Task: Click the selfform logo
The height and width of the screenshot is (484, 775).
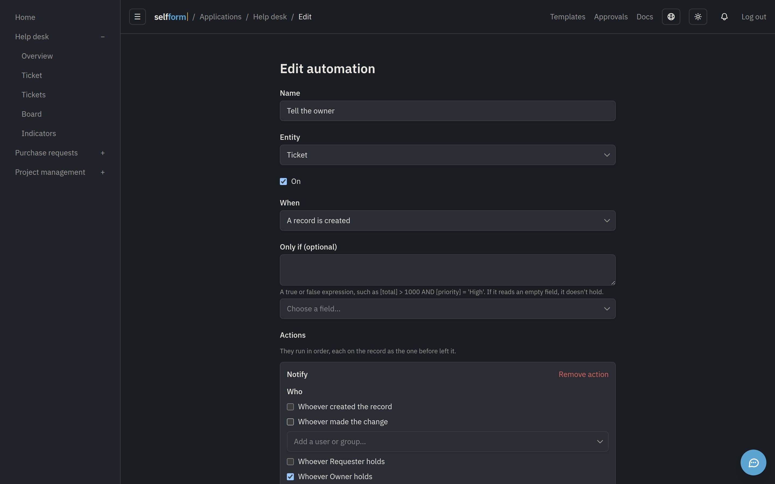Action: pyautogui.click(x=171, y=17)
